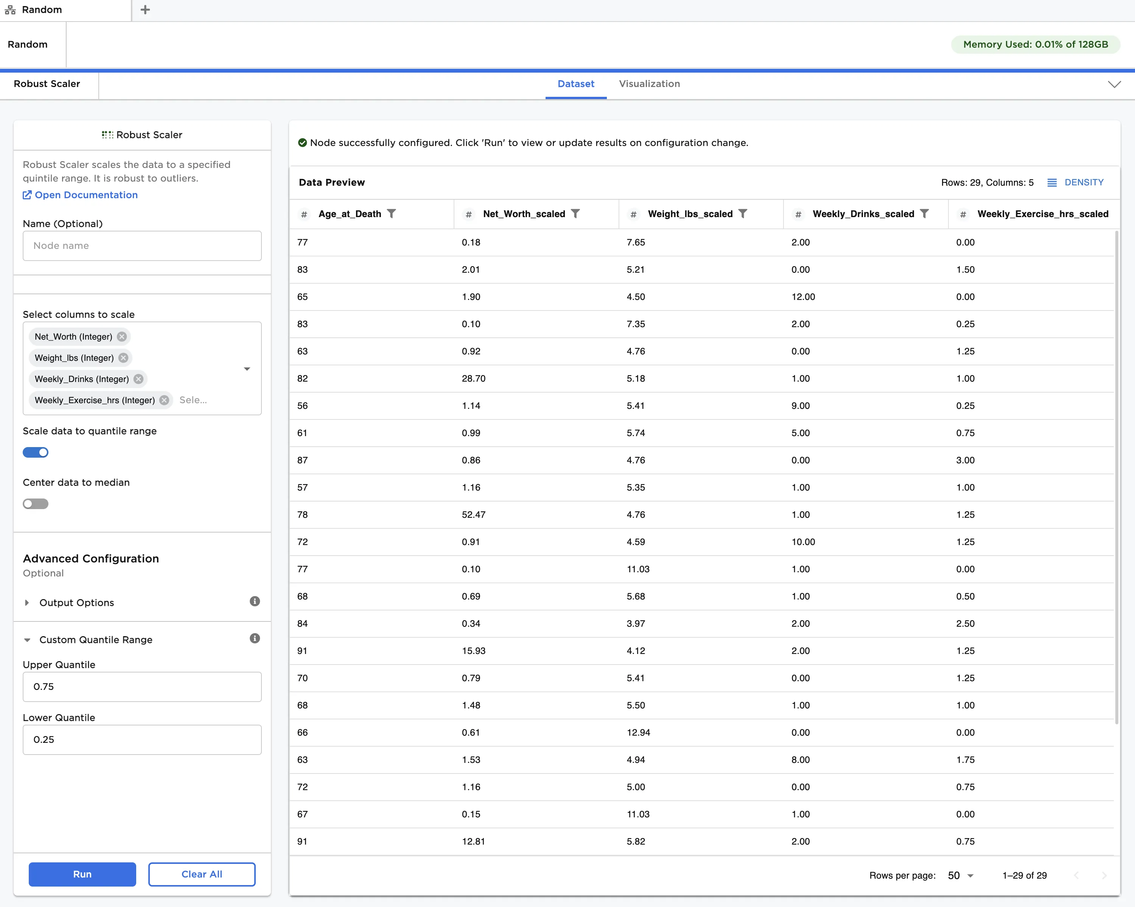Switch to the Visualization tab
1135x907 pixels.
tap(649, 84)
